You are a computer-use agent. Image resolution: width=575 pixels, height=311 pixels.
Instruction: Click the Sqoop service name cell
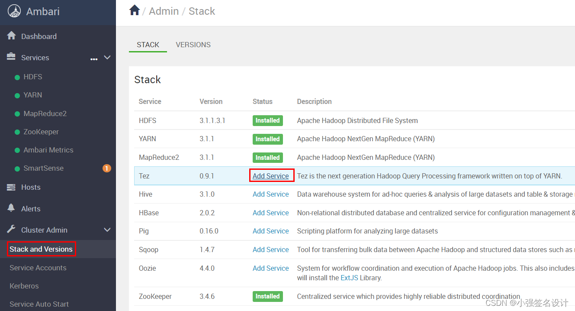coord(149,249)
